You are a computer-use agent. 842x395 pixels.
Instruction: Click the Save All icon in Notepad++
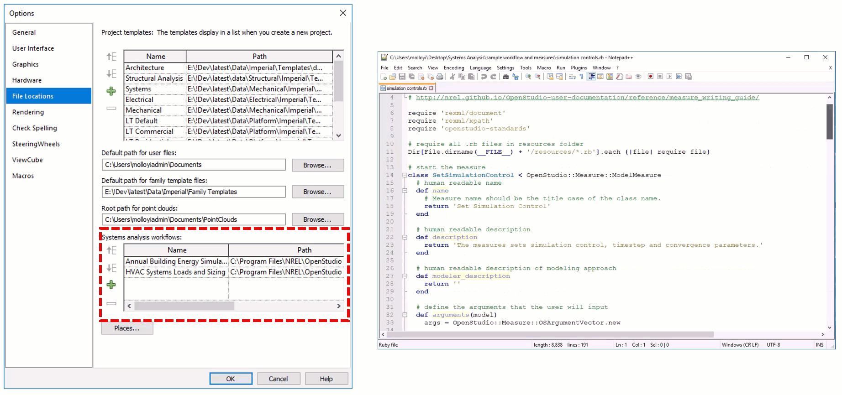(x=411, y=77)
